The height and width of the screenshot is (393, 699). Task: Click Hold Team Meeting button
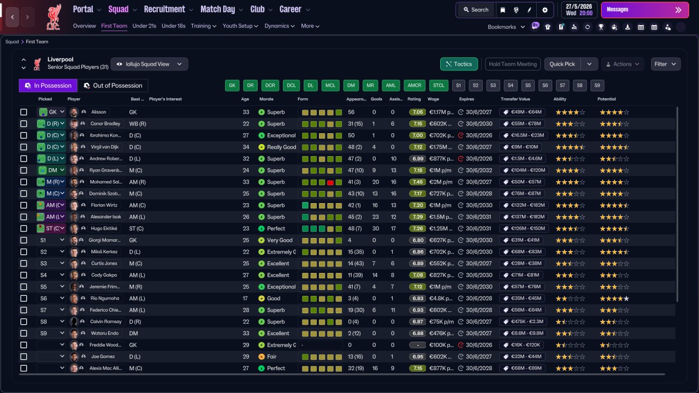click(513, 64)
